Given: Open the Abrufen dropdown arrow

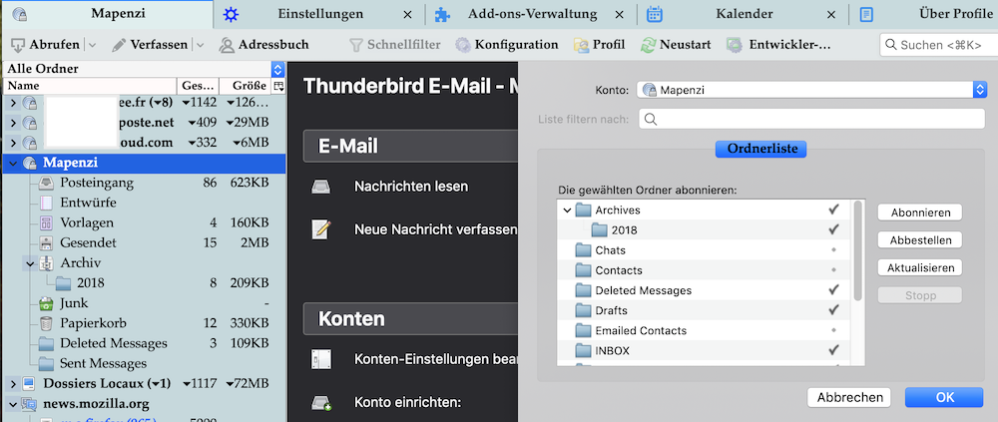Looking at the screenshot, I should 92,45.
